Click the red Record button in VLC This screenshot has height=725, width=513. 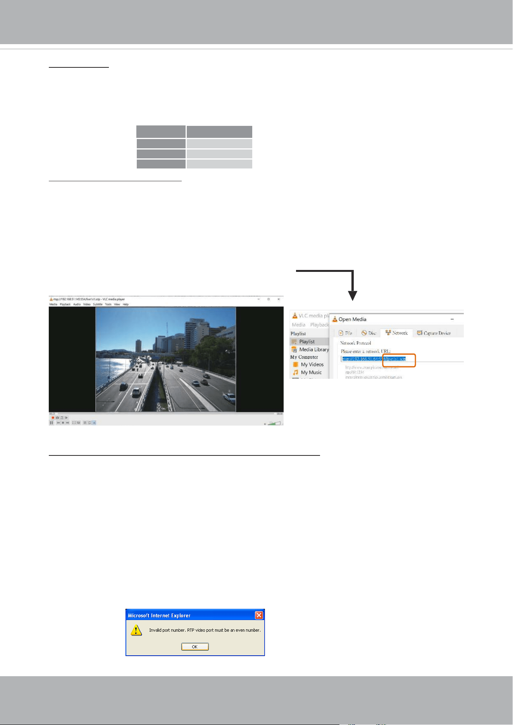(53, 418)
